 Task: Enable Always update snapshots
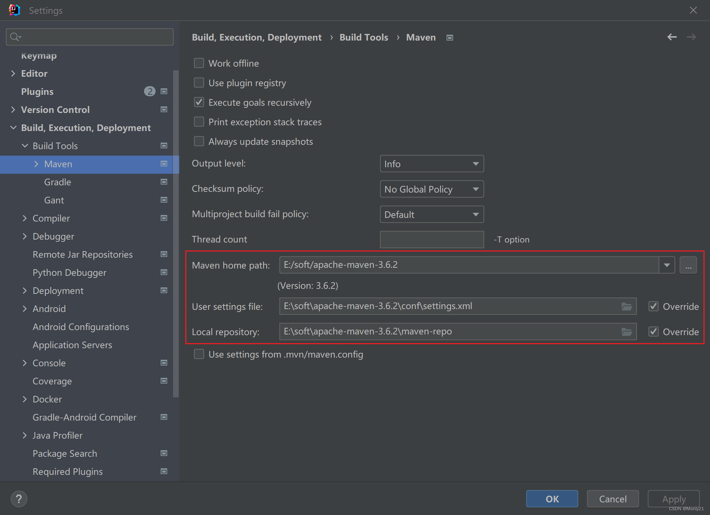point(199,142)
